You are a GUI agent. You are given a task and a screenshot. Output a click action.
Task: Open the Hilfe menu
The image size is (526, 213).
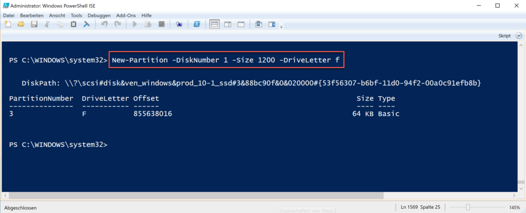tap(146, 15)
